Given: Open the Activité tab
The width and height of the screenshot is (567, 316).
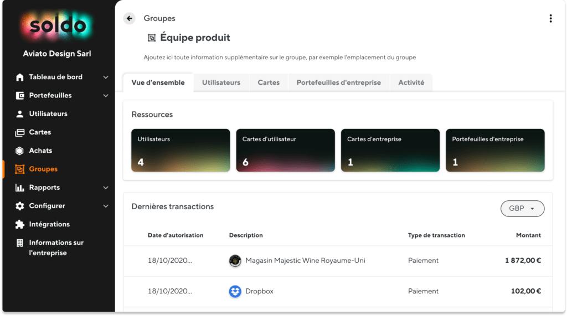Looking at the screenshot, I should [x=411, y=82].
